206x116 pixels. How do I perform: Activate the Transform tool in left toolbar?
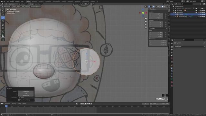pyautogui.click(x=3, y=28)
